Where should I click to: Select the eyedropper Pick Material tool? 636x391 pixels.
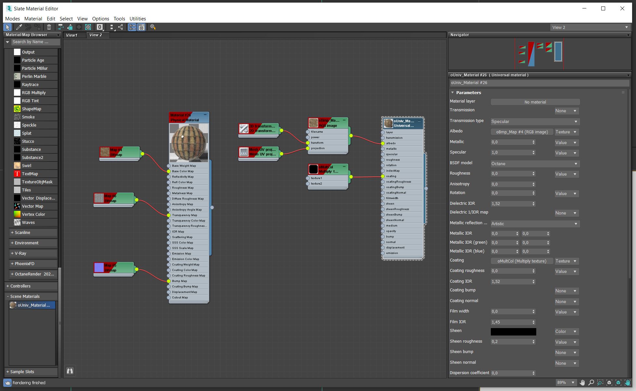tap(19, 27)
